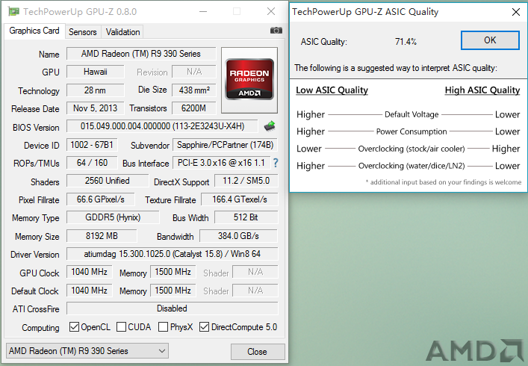The height and width of the screenshot is (366, 528).
Task: Click the Device ID field 1002 - 67B1
Action: (92, 145)
